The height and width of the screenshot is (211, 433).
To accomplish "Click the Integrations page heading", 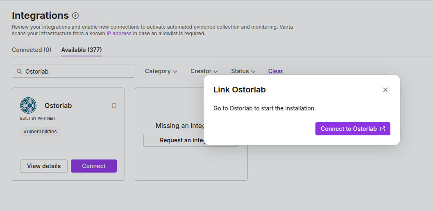I will pyautogui.click(x=40, y=16).
